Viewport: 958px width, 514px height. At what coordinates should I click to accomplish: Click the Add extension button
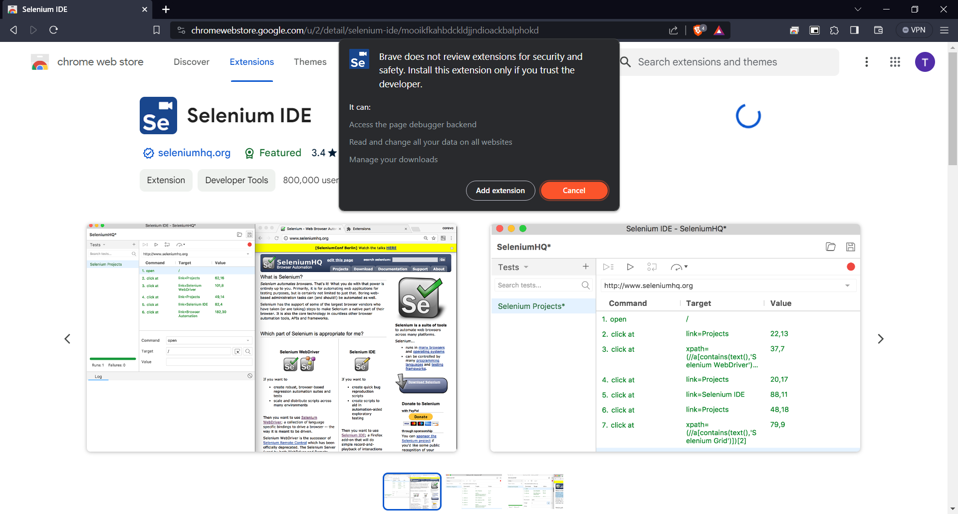point(500,191)
